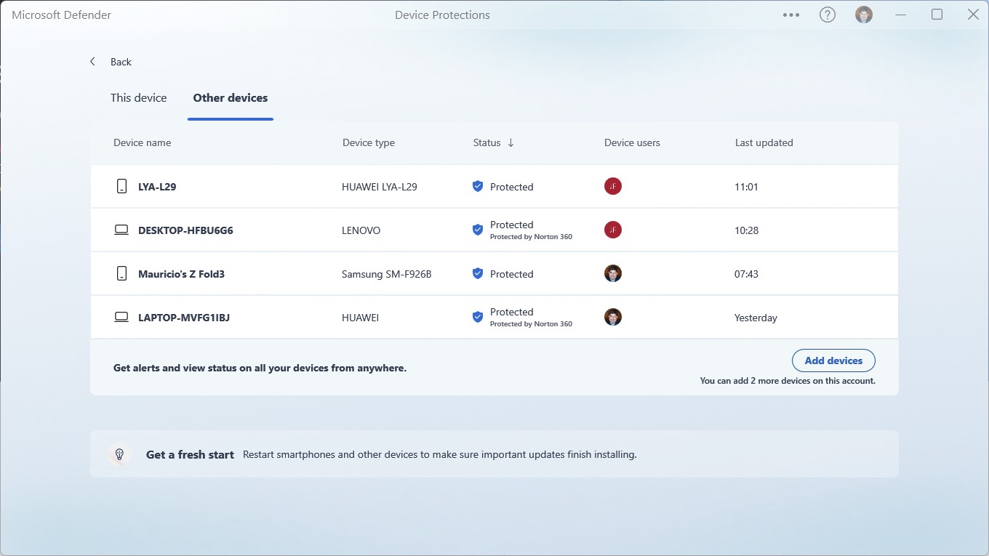Click the Get alerts and view status message
The height and width of the screenshot is (556, 989).
coord(260,368)
